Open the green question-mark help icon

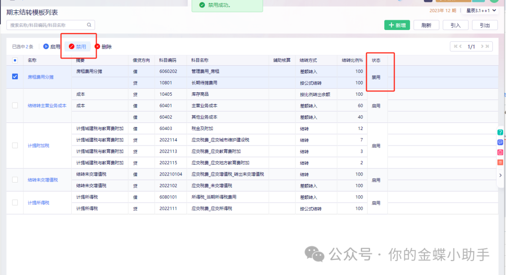[x=500, y=132]
